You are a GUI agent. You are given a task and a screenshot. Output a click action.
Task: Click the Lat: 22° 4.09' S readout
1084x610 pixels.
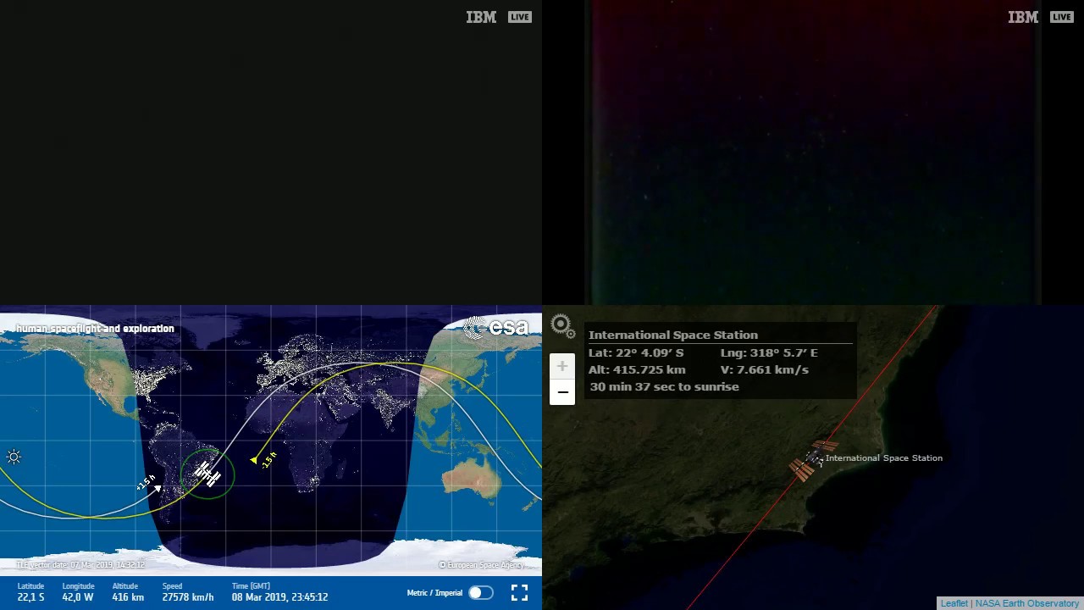point(636,353)
